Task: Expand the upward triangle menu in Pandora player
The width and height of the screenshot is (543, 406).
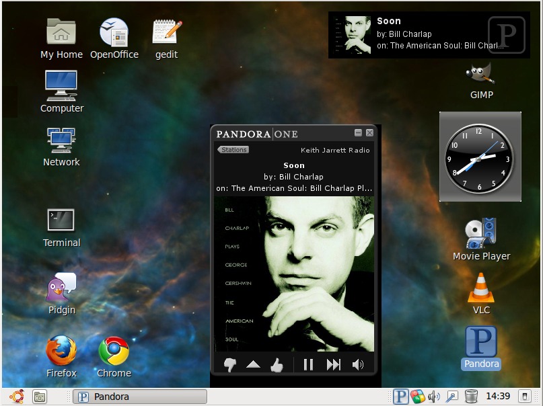Action: click(x=253, y=364)
